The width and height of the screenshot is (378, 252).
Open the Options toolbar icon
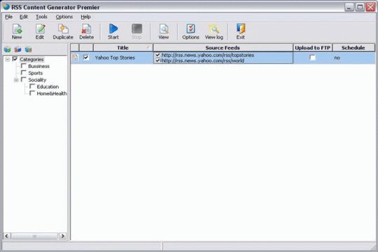pyautogui.click(x=190, y=29)
